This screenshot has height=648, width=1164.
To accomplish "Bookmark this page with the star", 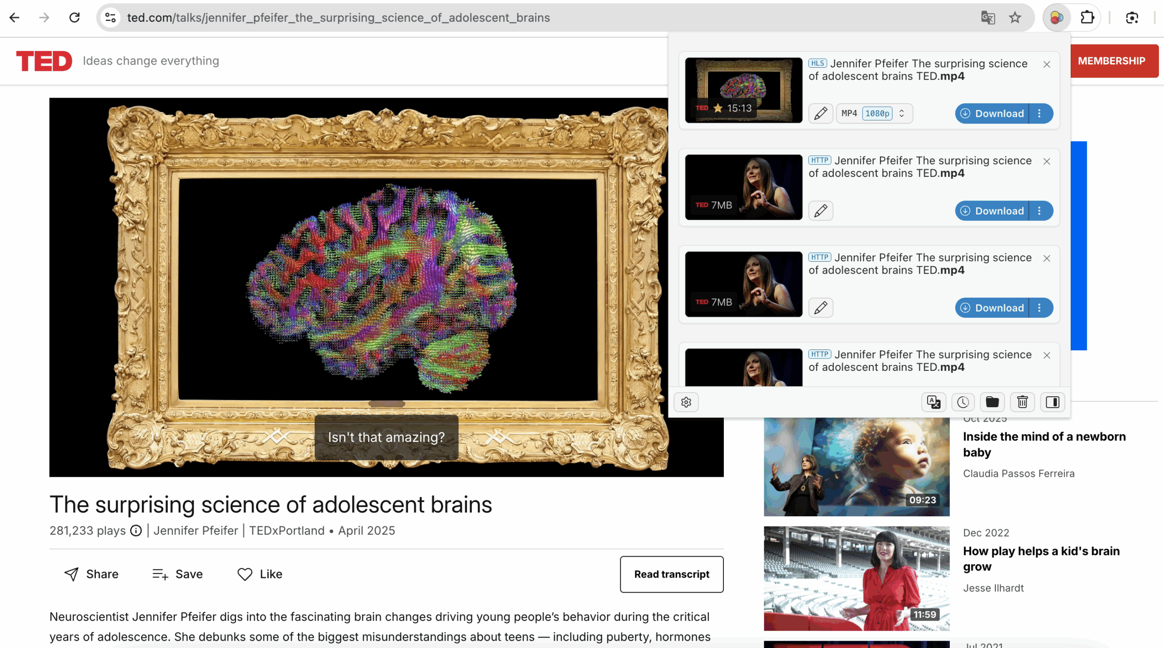I will tap(1014, 18).
